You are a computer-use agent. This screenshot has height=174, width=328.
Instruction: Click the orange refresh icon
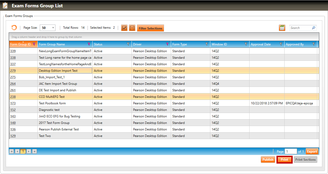[x=14, y=28]
